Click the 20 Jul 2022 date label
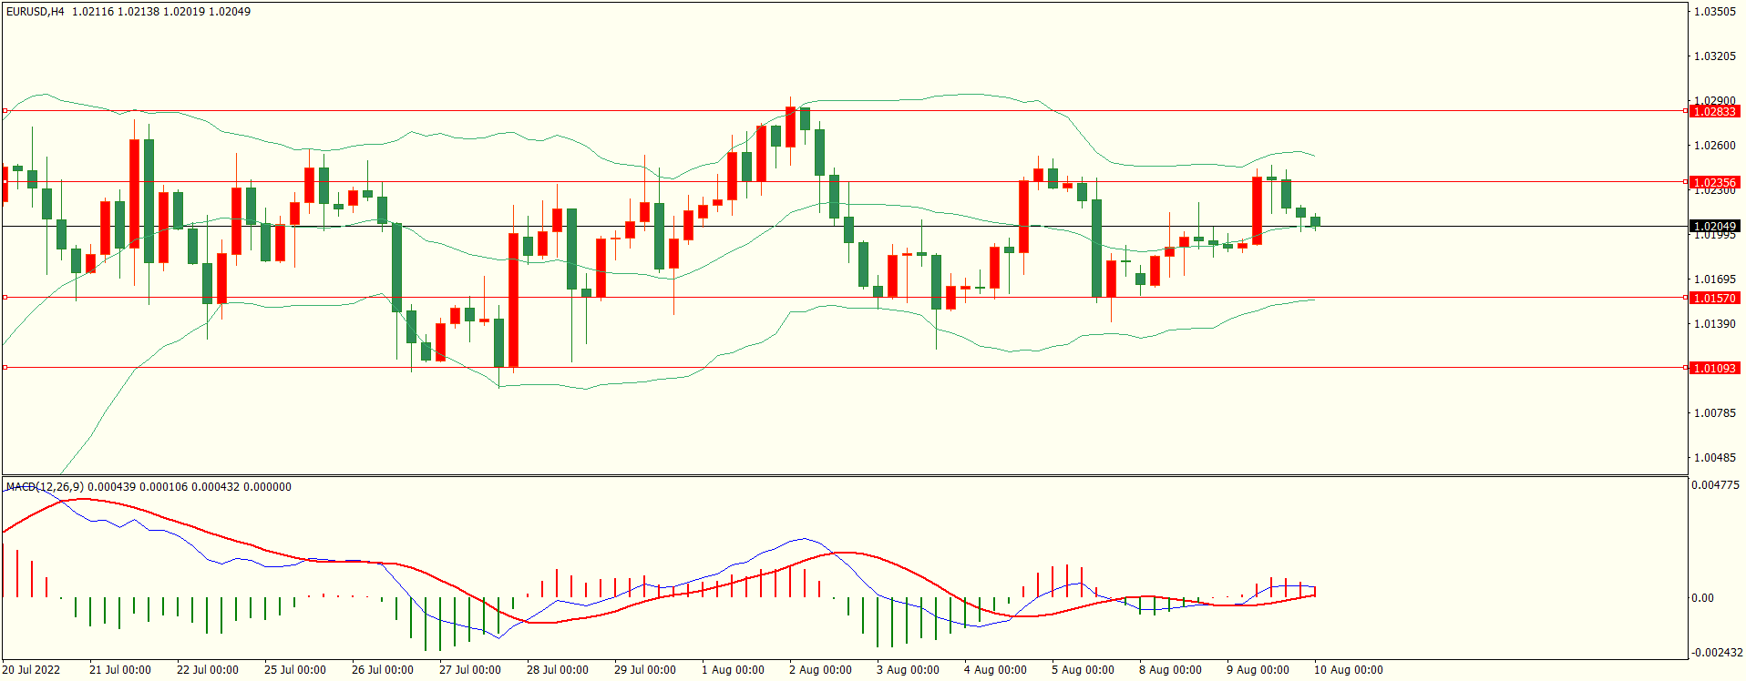 pos(31,670)
